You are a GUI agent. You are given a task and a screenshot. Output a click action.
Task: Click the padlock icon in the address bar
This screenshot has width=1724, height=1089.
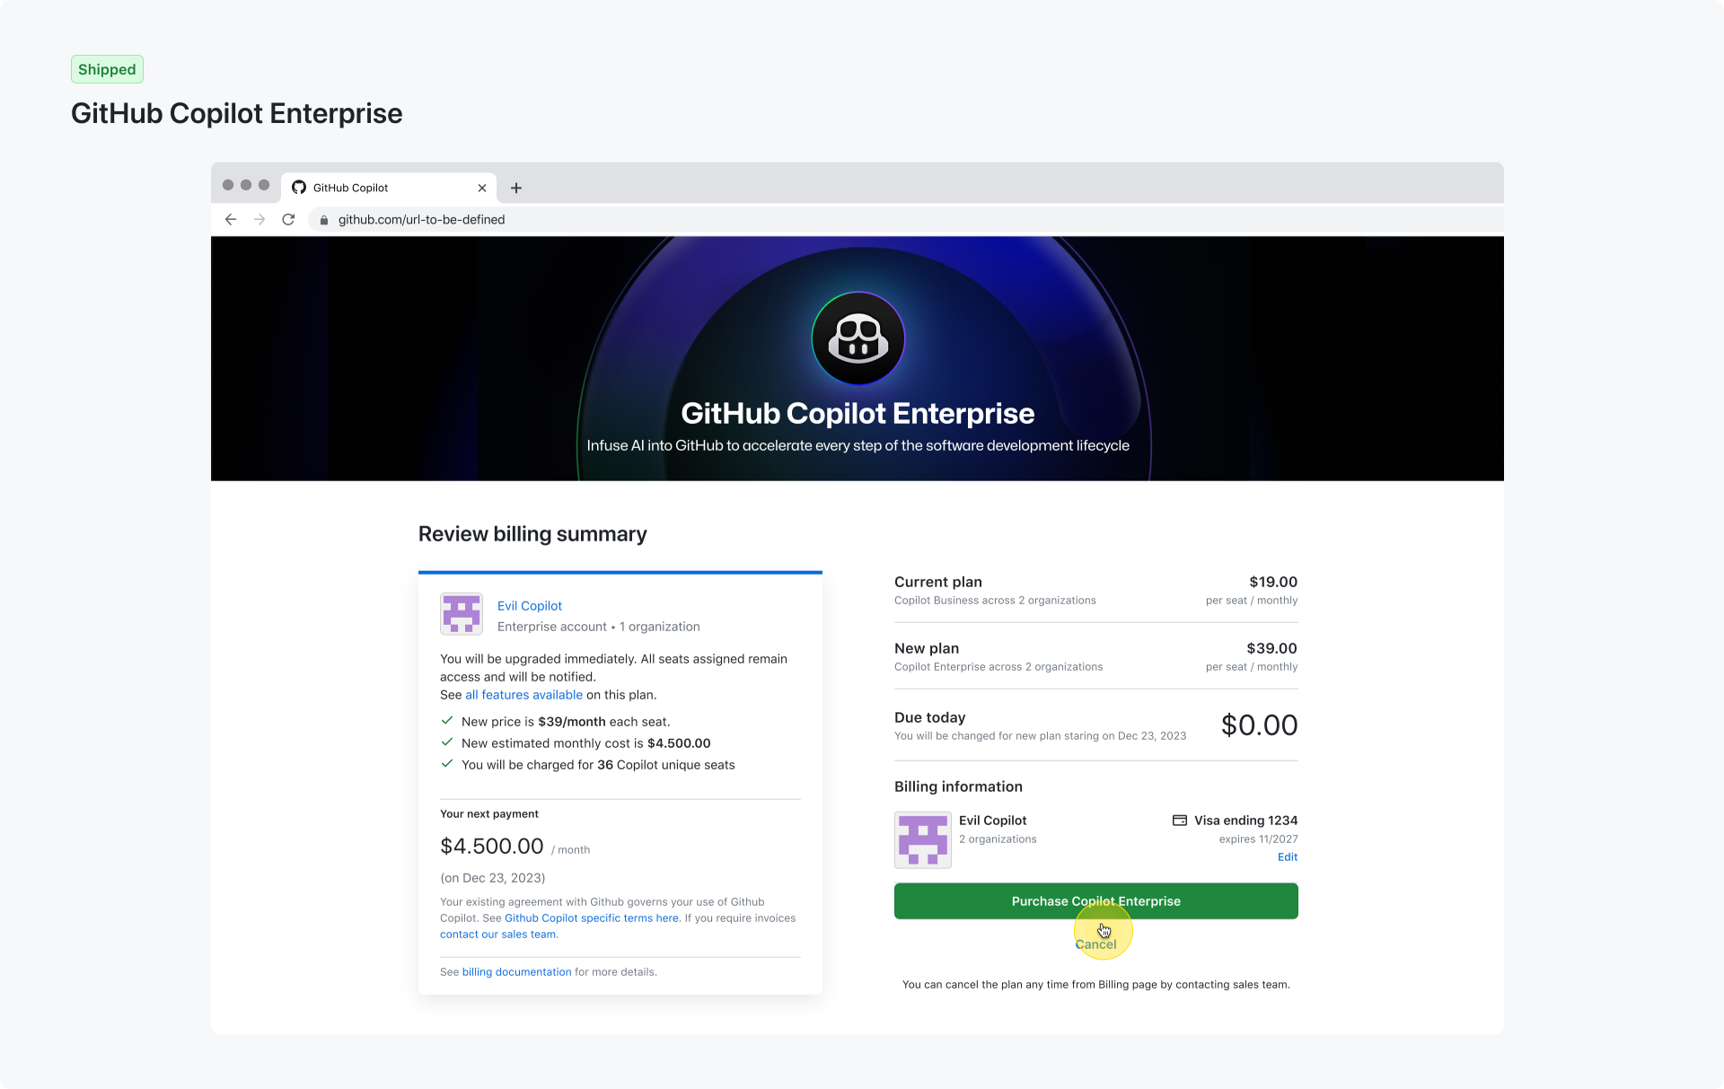[x=324, y=219]
